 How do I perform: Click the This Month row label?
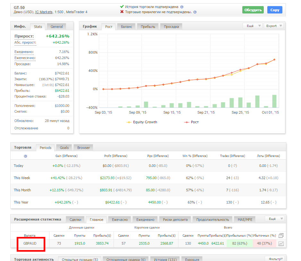22,190
